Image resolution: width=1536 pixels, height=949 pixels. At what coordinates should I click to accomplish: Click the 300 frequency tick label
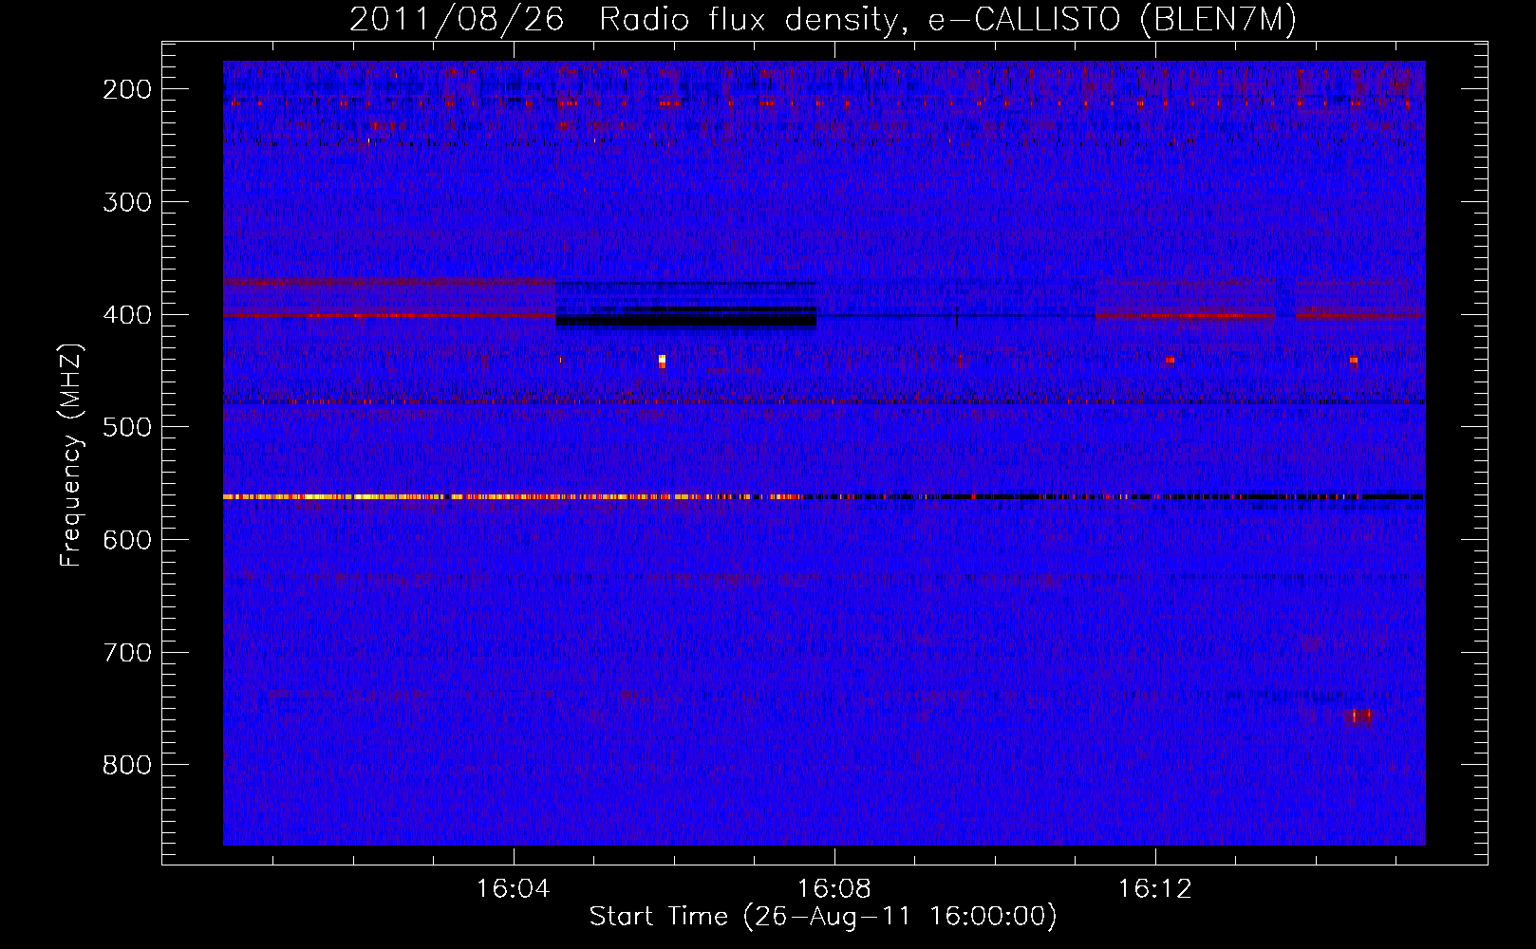[127, 202]
